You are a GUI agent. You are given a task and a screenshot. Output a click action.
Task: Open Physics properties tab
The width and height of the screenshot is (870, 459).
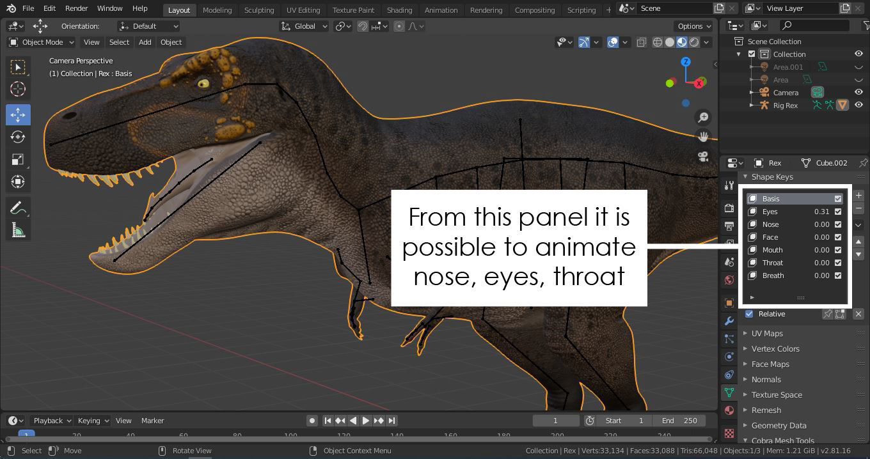coord(729,357)
